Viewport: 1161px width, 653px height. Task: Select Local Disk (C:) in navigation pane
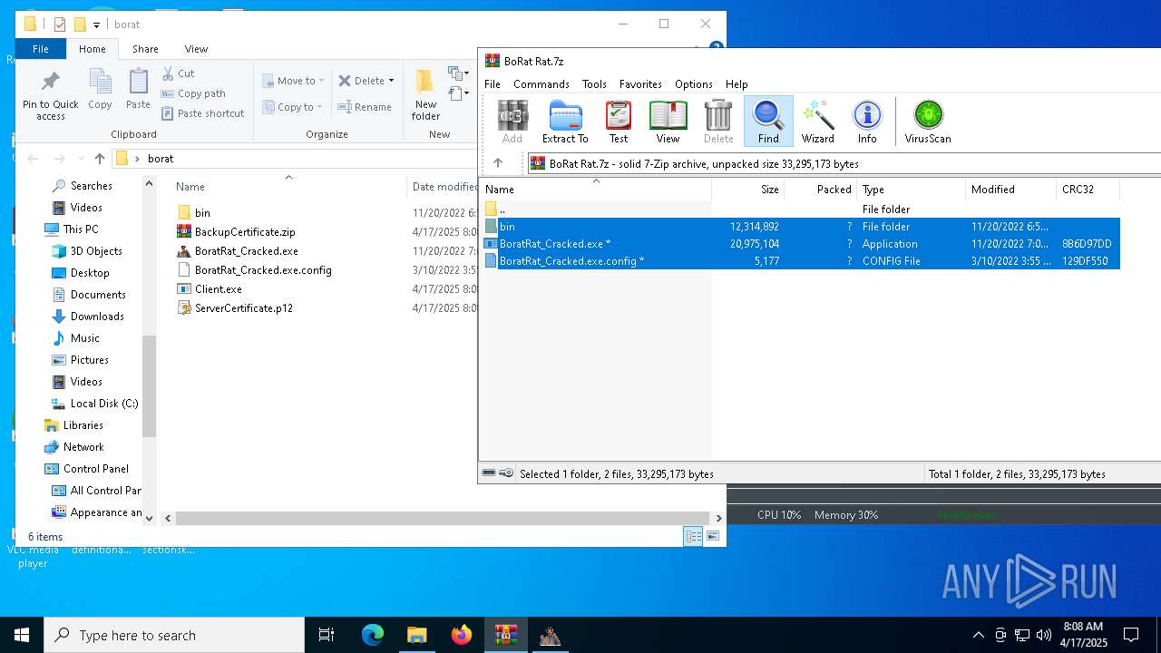103,404
